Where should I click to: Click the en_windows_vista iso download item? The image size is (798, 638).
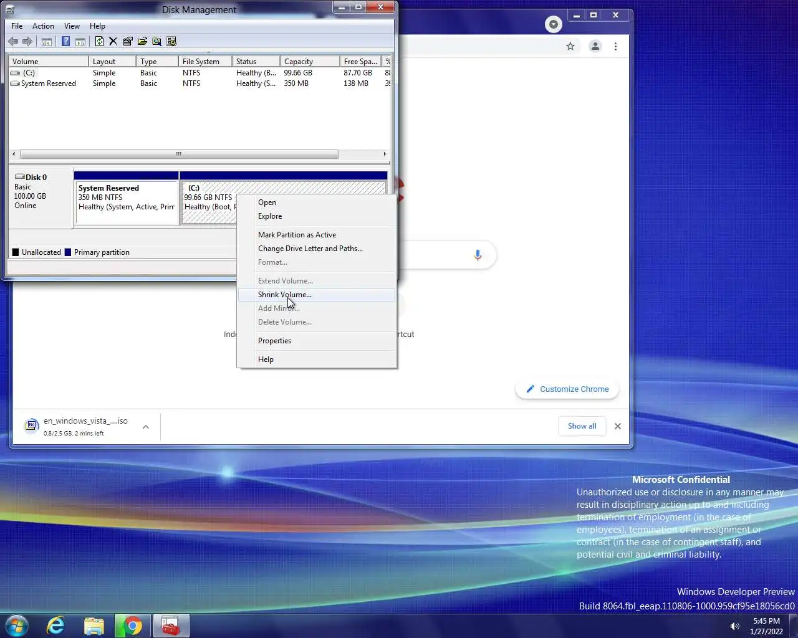tap(86, 426)
